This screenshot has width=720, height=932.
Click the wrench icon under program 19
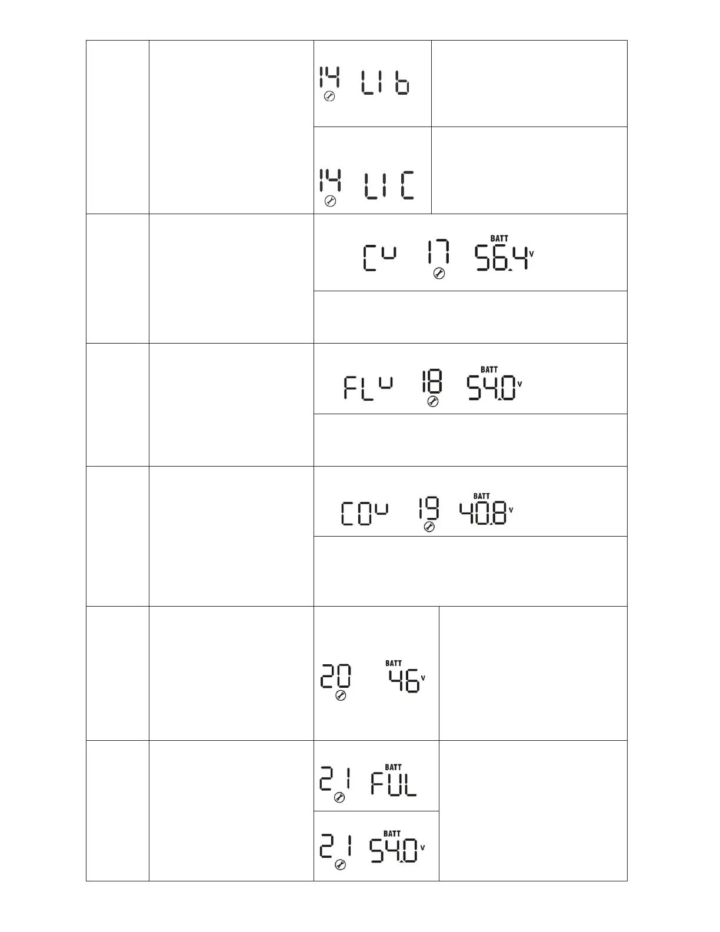pyautogui.click(x=429, y=528)
